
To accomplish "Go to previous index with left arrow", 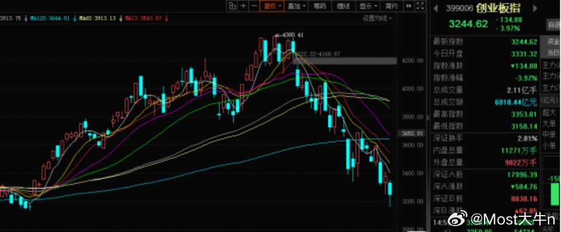I will (436, 8).
